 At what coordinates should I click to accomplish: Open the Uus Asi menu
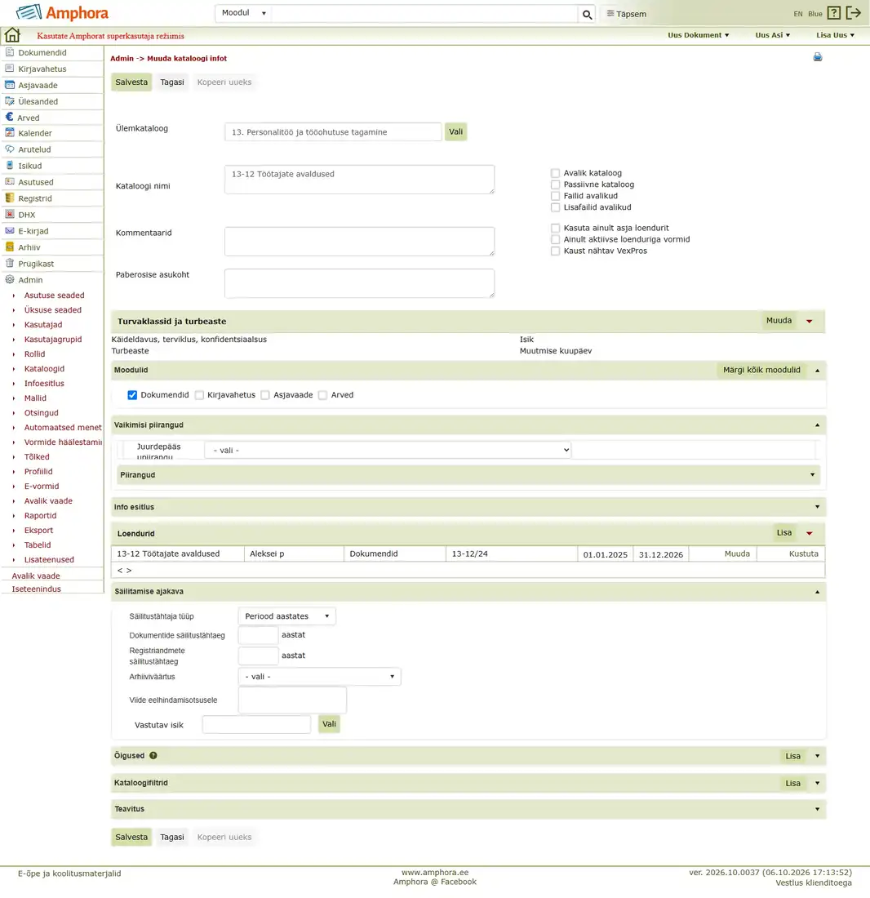[773, 35]
